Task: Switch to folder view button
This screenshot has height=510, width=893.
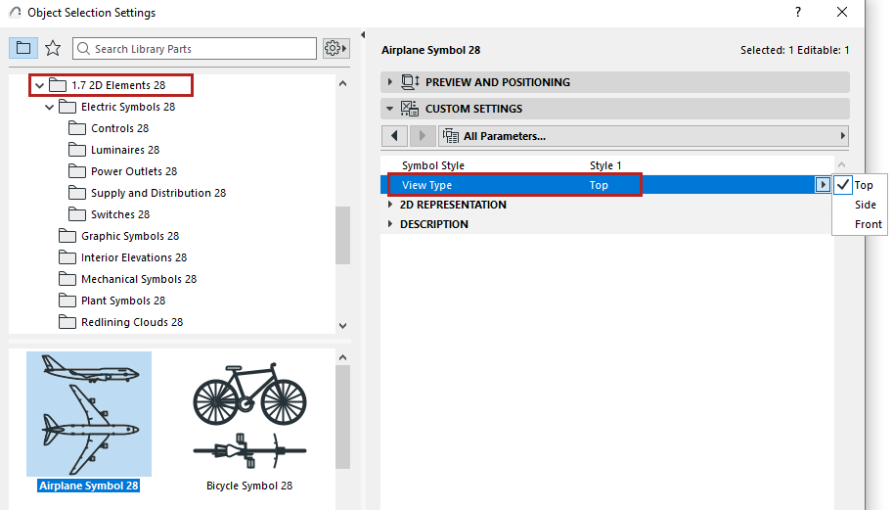Action: coord(23,48)
